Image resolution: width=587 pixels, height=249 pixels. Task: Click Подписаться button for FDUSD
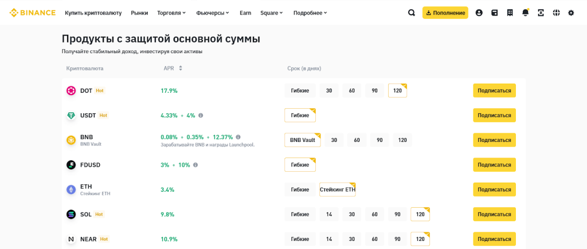[494, 165]
